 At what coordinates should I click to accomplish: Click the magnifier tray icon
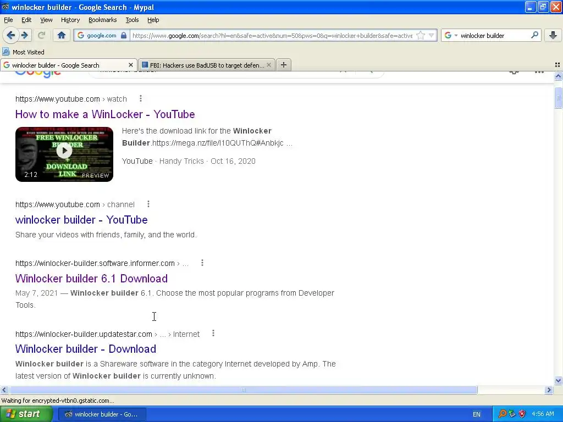point(502,414)
